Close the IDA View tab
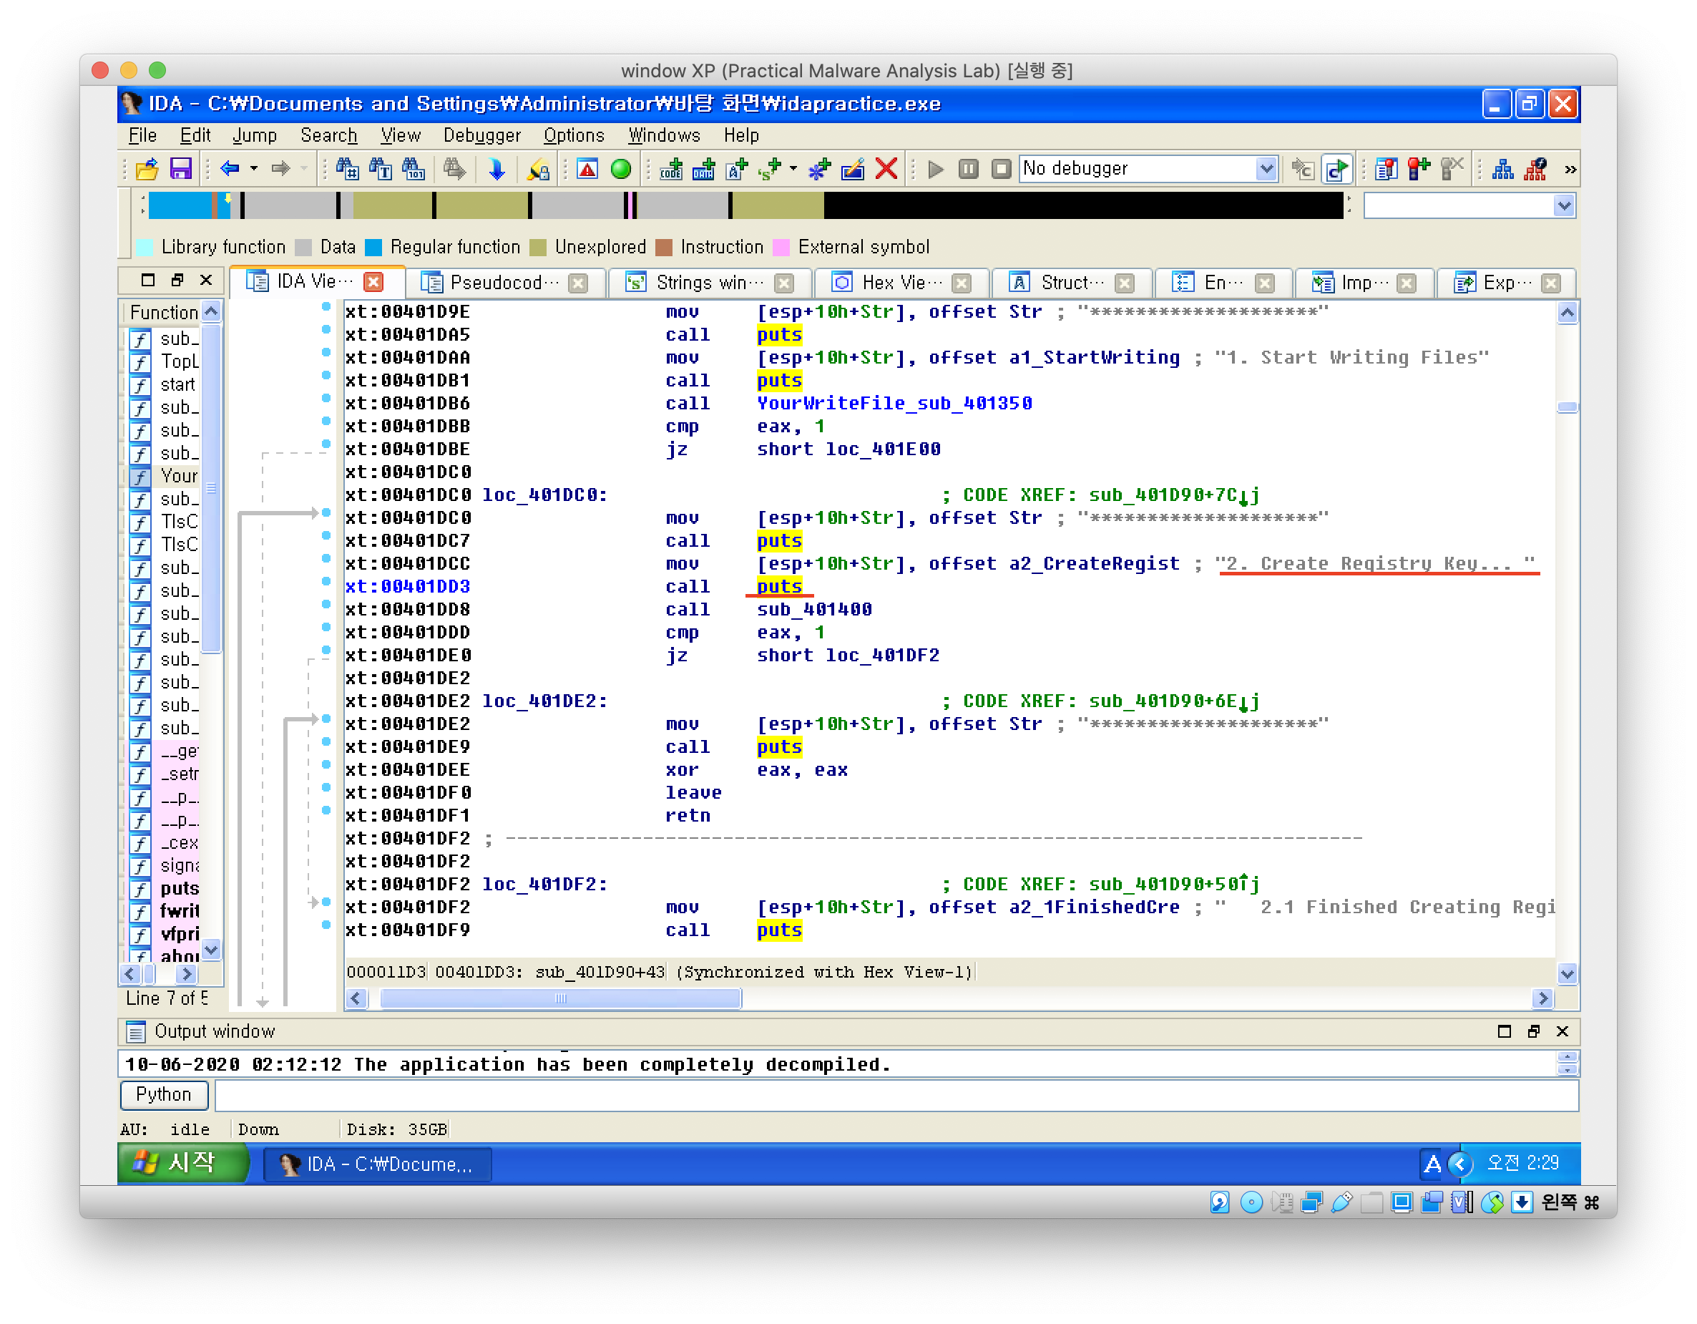1697x1324 pixels. 373,281
